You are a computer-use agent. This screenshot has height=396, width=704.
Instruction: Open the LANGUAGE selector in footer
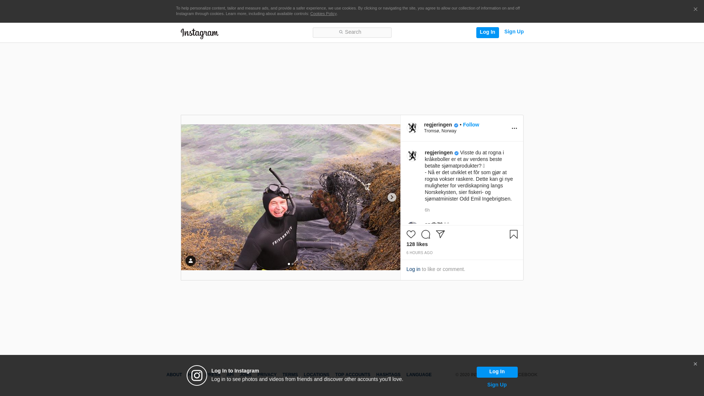(x=419, y=375)
